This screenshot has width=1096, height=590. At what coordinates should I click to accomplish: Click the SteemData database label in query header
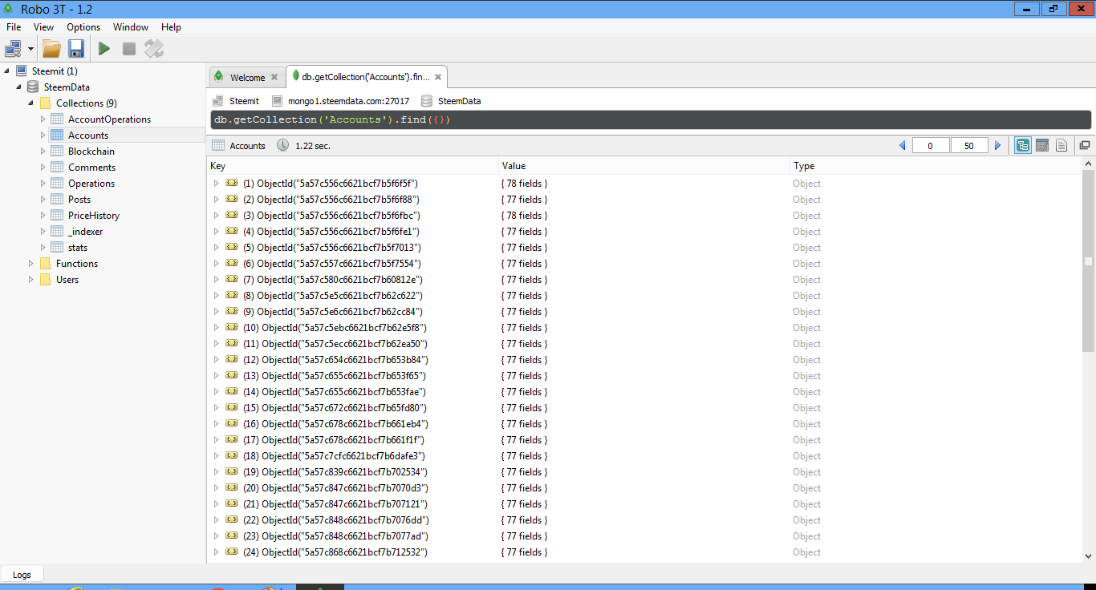click(x=460, y=101)
